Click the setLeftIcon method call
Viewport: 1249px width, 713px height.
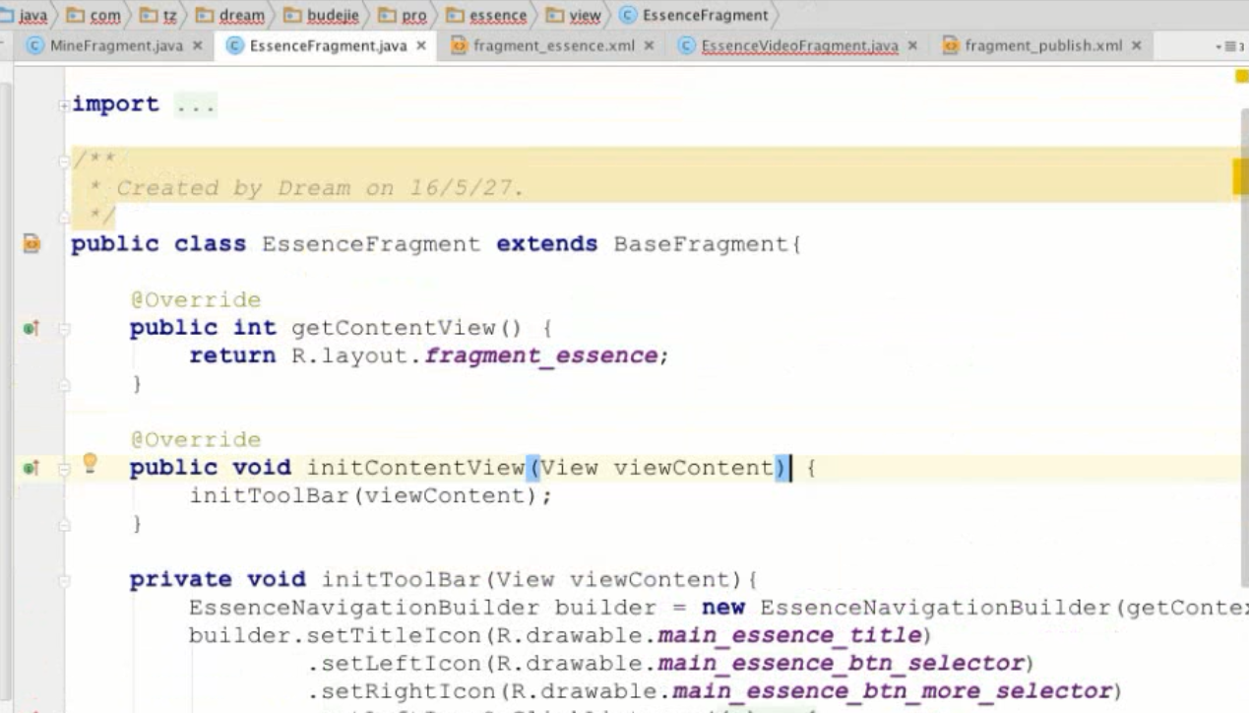(403, 663)
